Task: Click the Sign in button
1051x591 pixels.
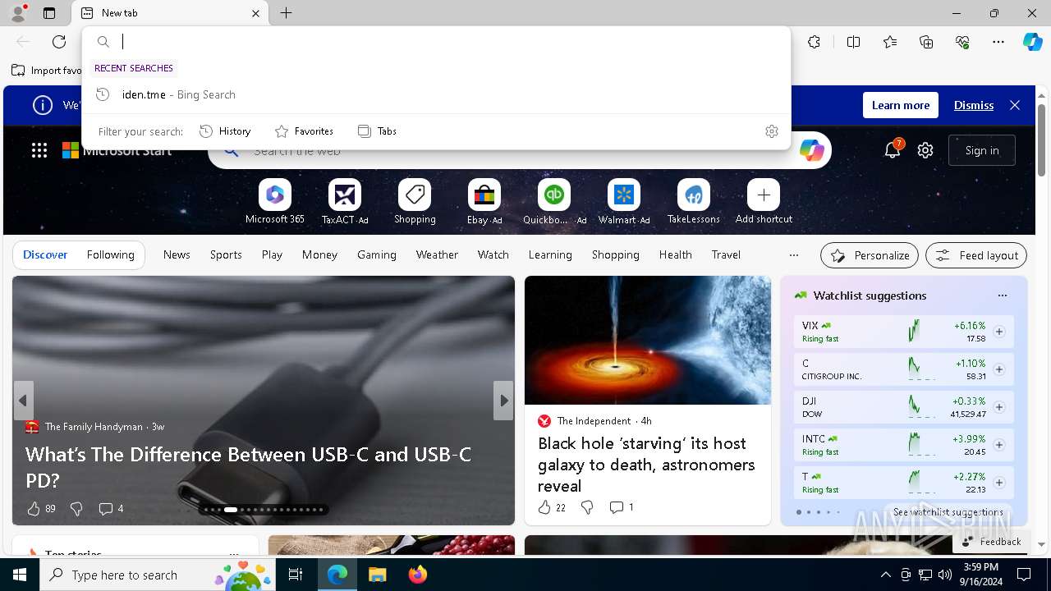Action: [x=982, y=150]
